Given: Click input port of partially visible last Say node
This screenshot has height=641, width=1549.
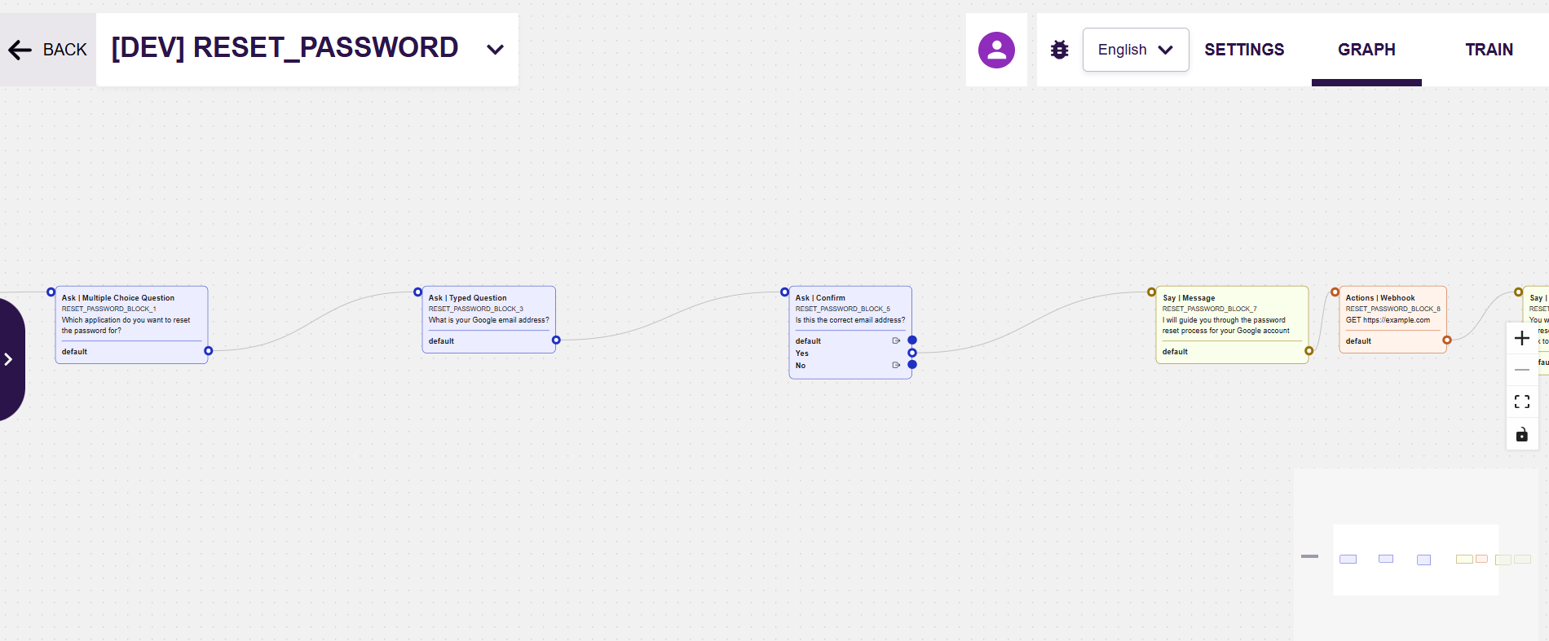Looking at the screenshot, I should point(1519,292).
